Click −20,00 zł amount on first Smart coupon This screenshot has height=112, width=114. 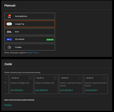tap(64, 78)
